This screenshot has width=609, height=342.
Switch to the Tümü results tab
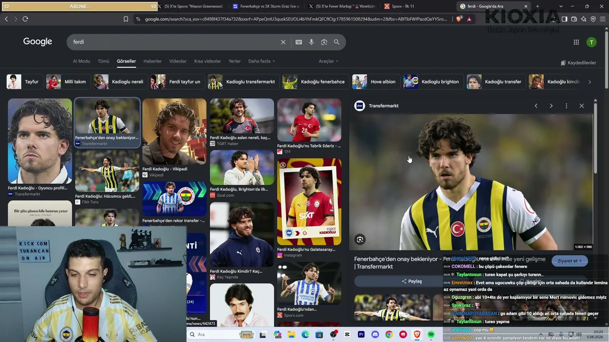tap(103, 61)
